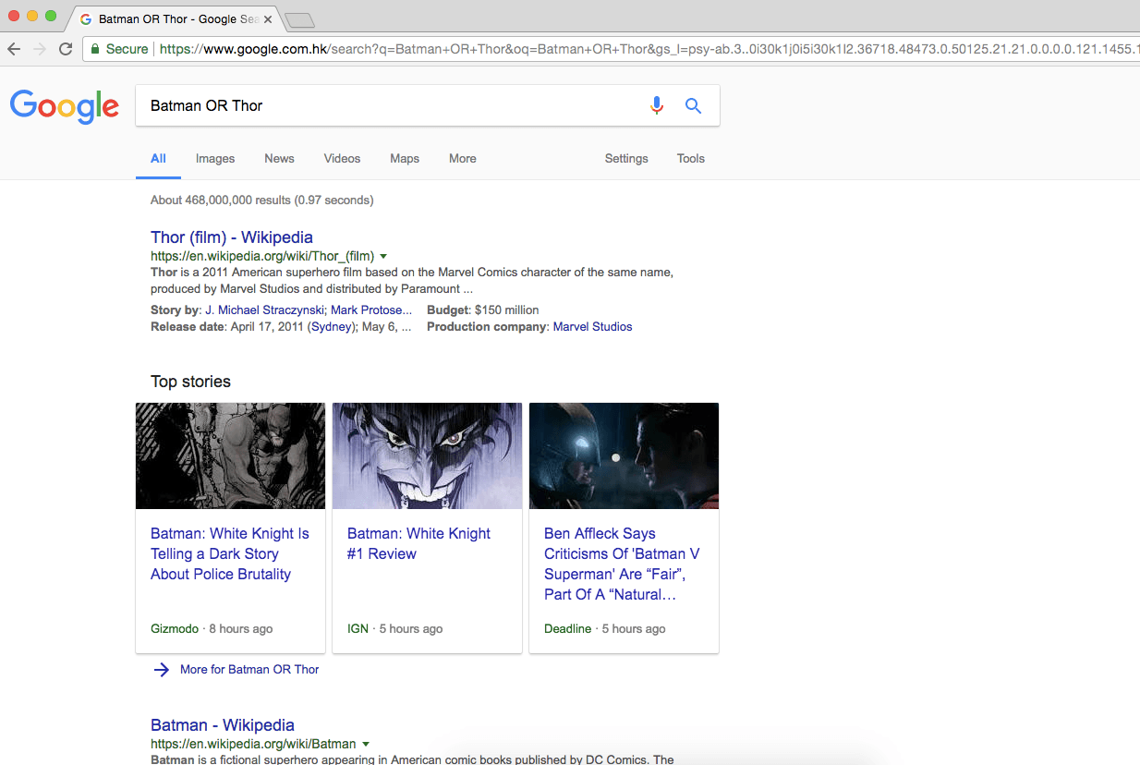Open Thor (film) - Wikipedia result
The image size is (1140, 765).
coord(232,237)
